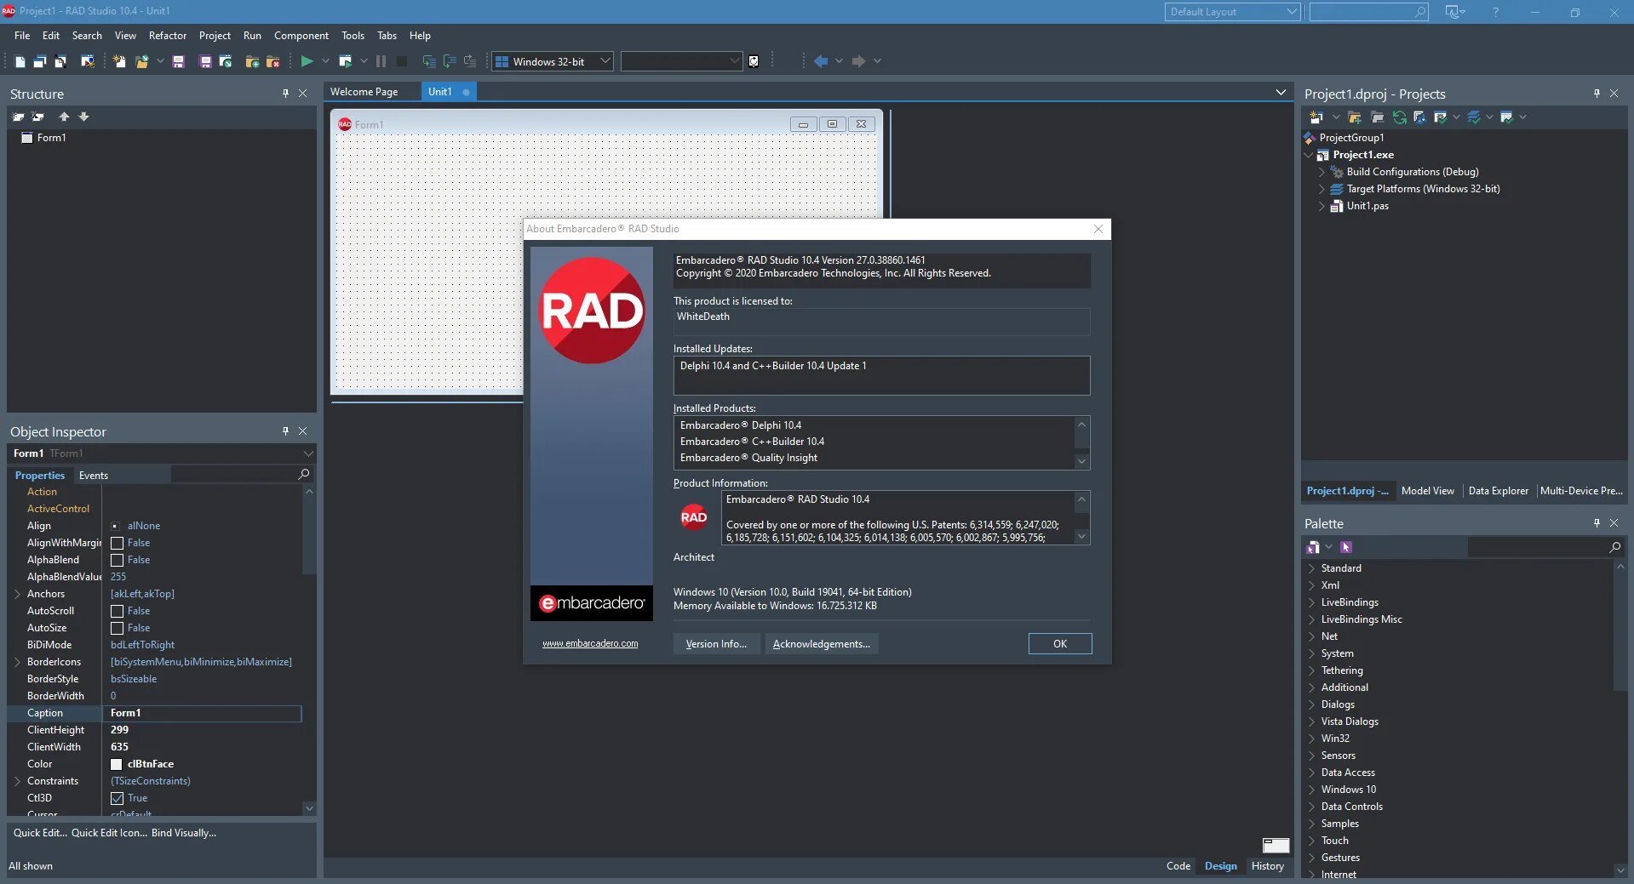Click the Move Down arrow in Structure panel
The height and width of the screenshot is (884, 1634).
[83, 117]
